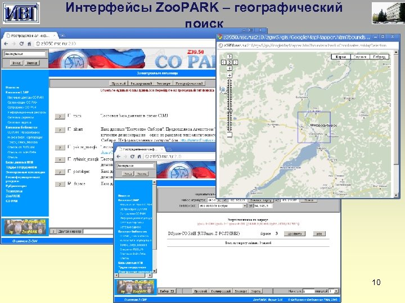Image resolution: width=405 pixels, height=303 pixels.
Task: Select Географический search tab in top-left window
Action: (x=189, y=84)
